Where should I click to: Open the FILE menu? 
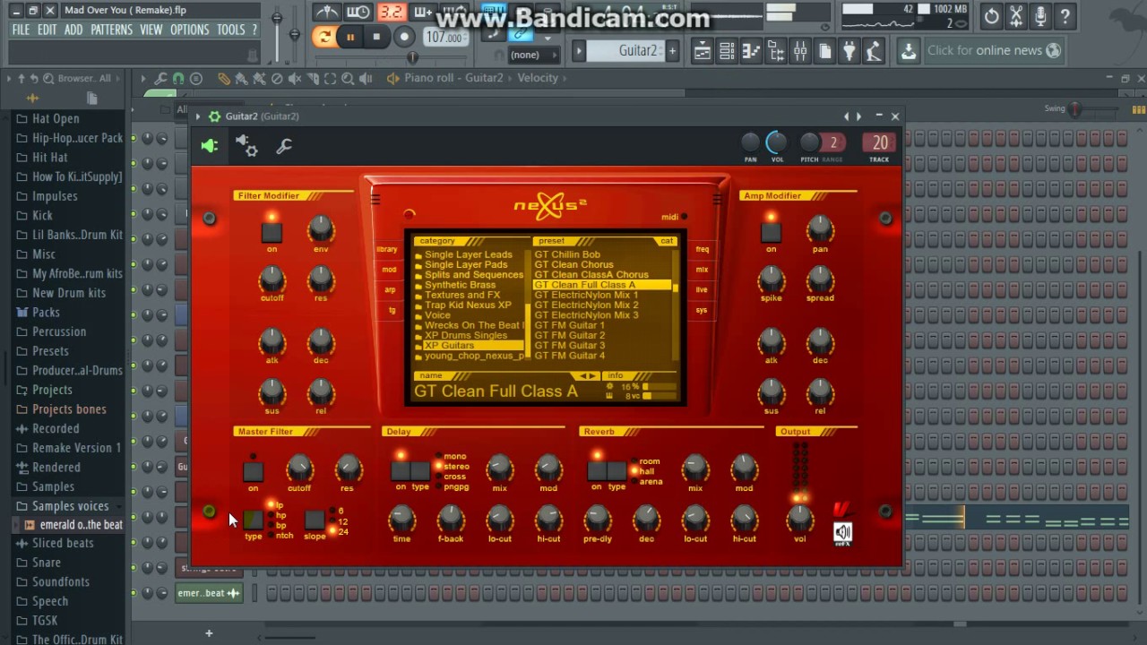pos(21,30)
